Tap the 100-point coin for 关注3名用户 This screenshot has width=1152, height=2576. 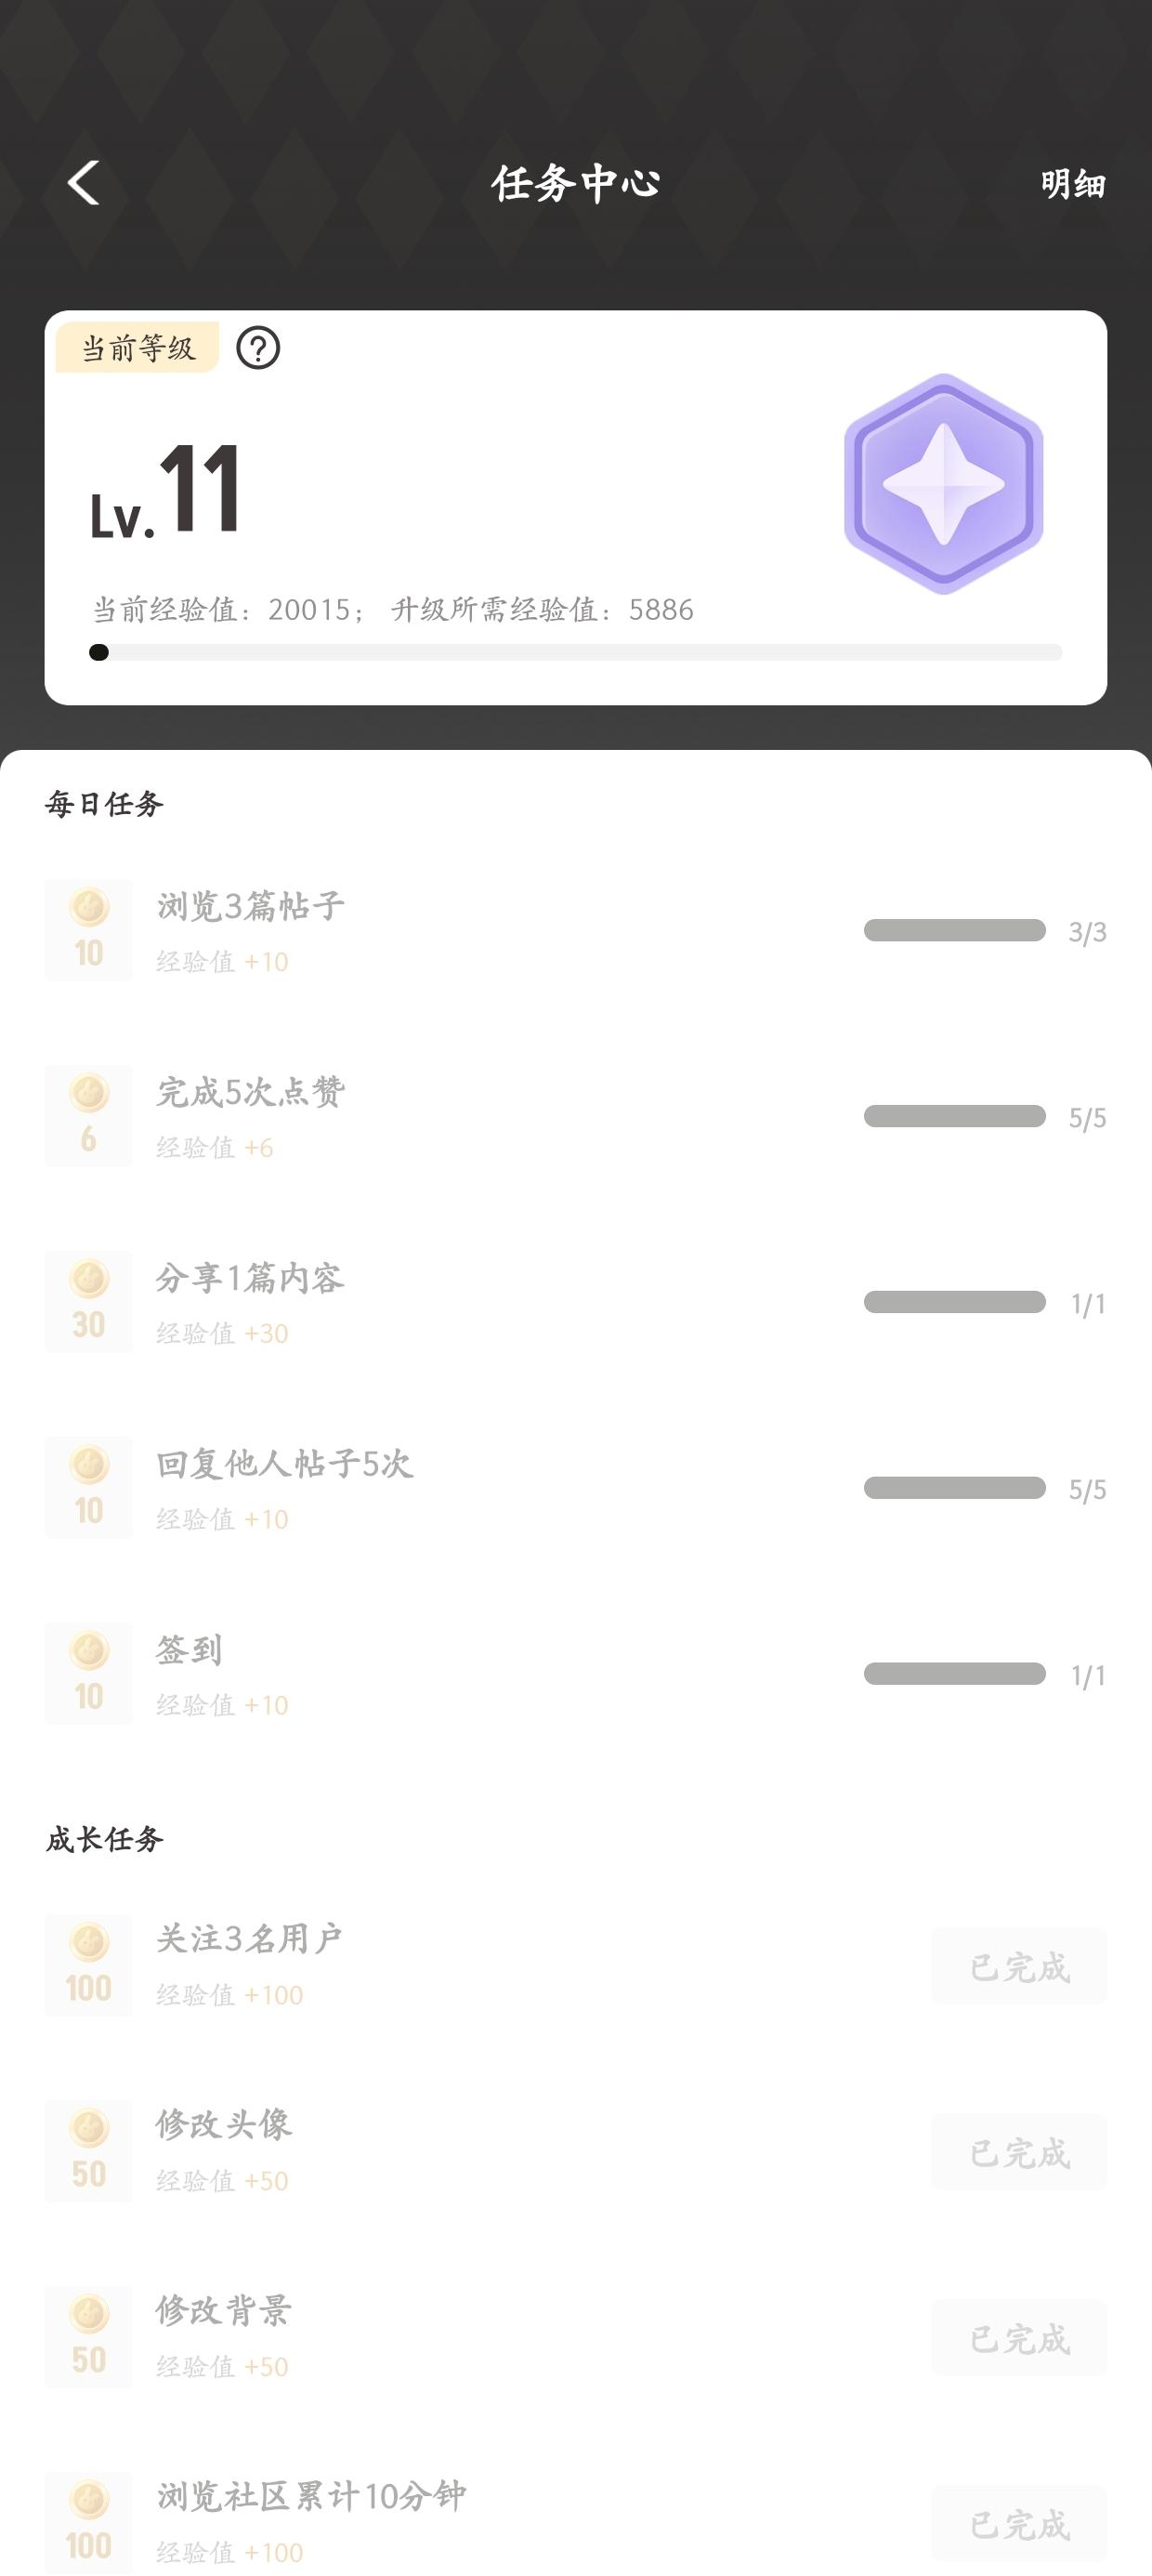[89, 1965]
